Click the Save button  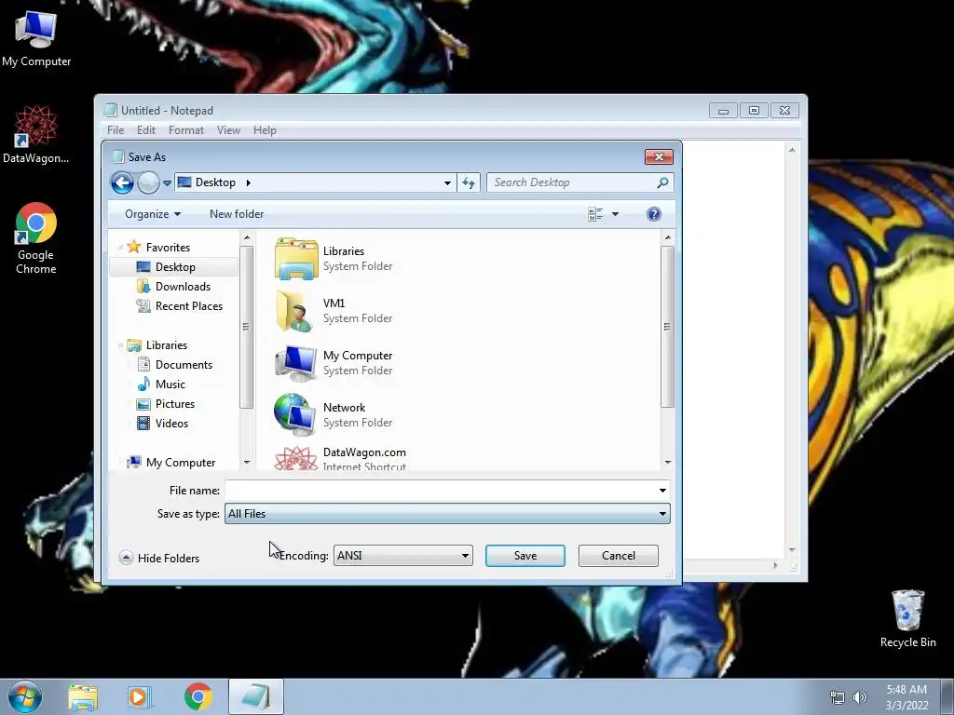coord(525,556)
